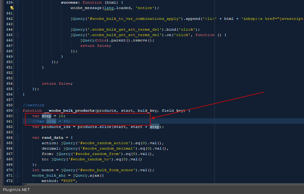Collapse the click handler fold at line 645
This screenshot has width=304, height=194.
coord(18,35)
